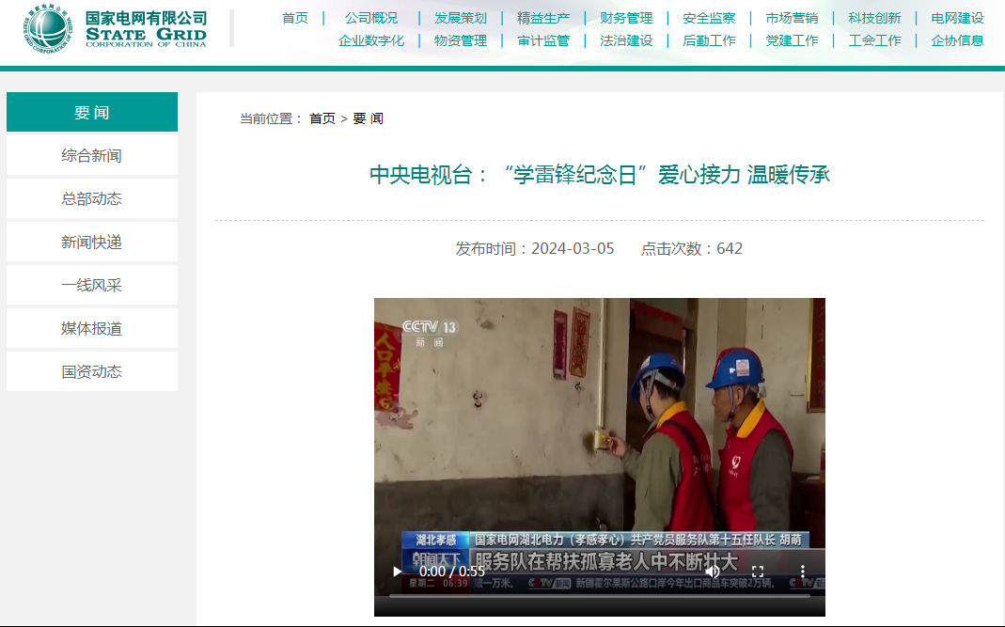Open 国资动态 in sidebar
1005x627 pixels.
[x=91, y=372]
